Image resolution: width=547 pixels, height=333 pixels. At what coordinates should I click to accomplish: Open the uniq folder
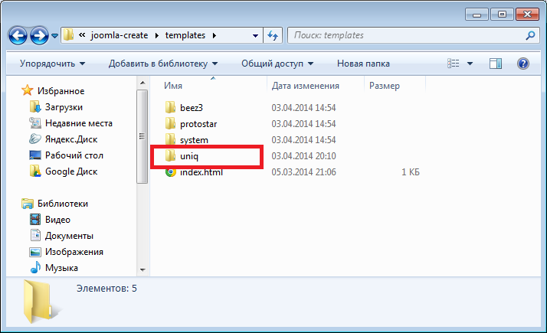[x=189, y=156]
